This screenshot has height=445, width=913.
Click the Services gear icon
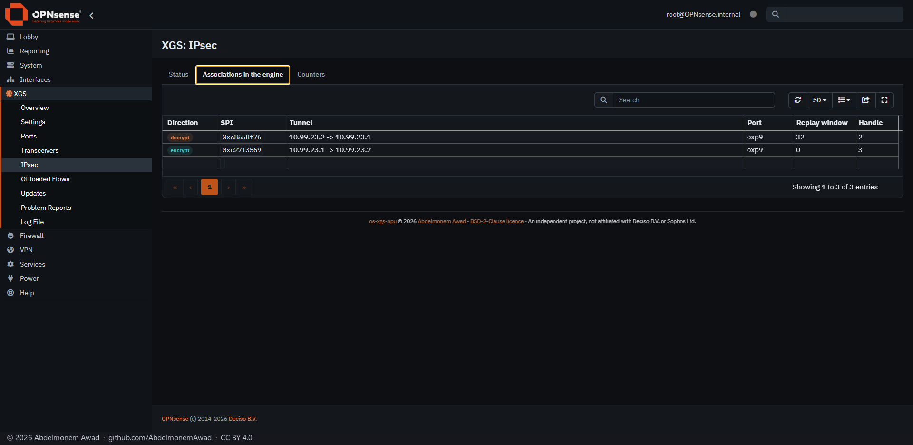pos(10,264)
